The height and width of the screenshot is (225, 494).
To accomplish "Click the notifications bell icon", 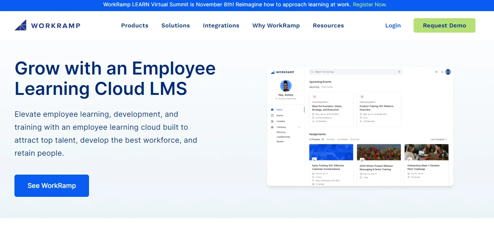I will point(442,72).
